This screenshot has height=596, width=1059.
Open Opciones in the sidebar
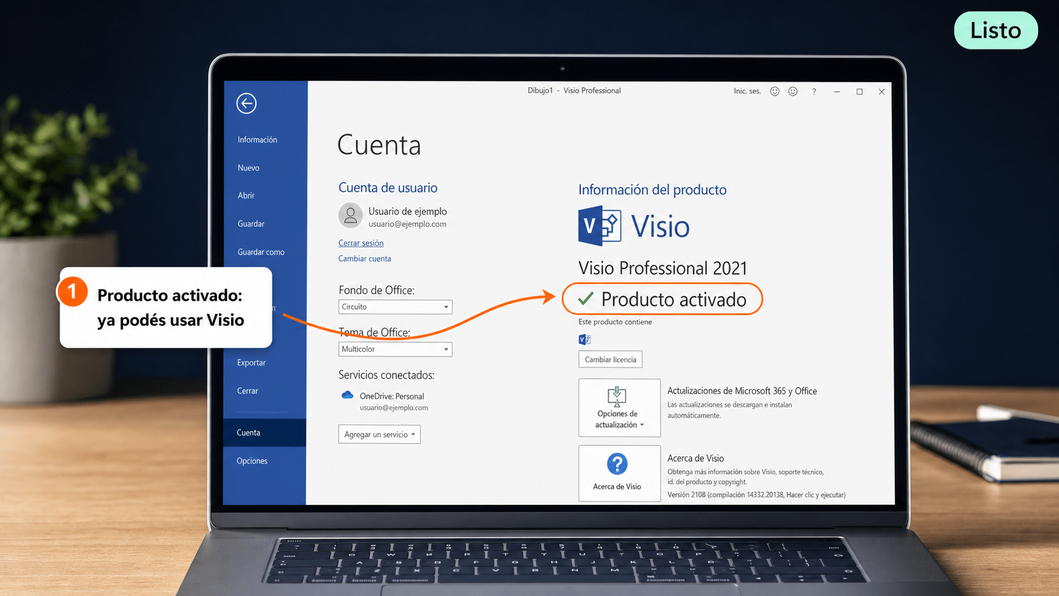[252, 461]
